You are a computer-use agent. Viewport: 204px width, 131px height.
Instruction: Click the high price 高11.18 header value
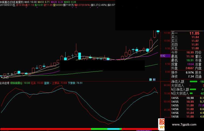[29, 5]
